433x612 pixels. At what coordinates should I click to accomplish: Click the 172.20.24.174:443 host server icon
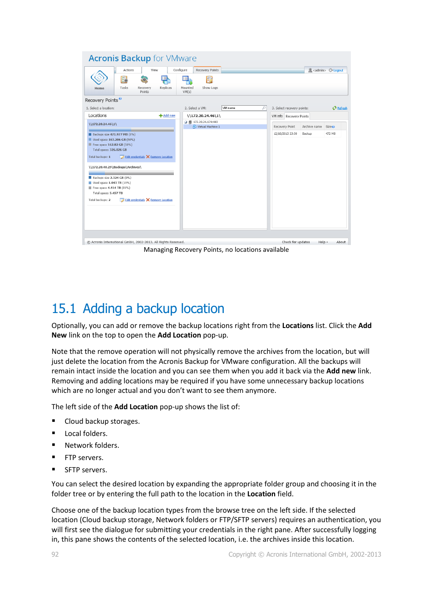pos(190,122)
